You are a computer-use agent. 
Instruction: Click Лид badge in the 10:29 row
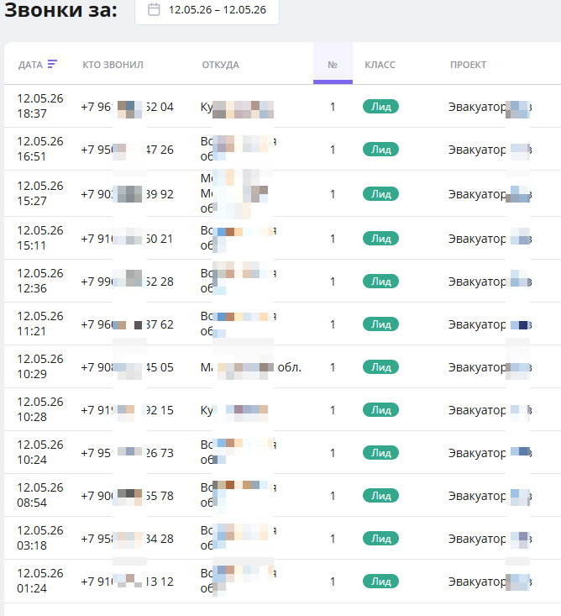pyautogui.click(x=380, y=367)
